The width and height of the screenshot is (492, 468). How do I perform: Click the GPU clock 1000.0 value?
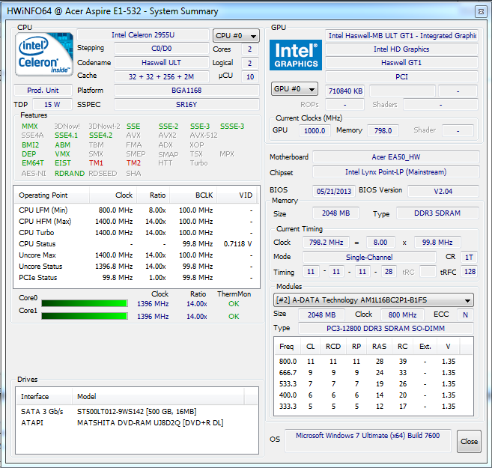[x=315, y=130]
